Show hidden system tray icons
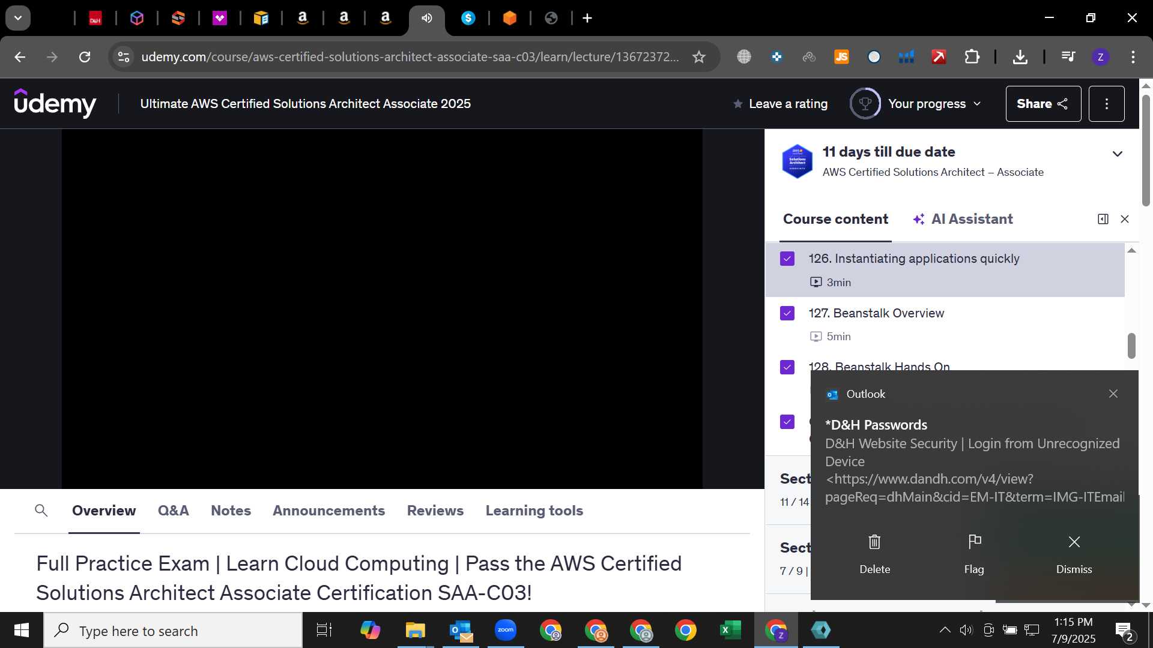Viewport: 1153px width, 648px height. point(945,630)
